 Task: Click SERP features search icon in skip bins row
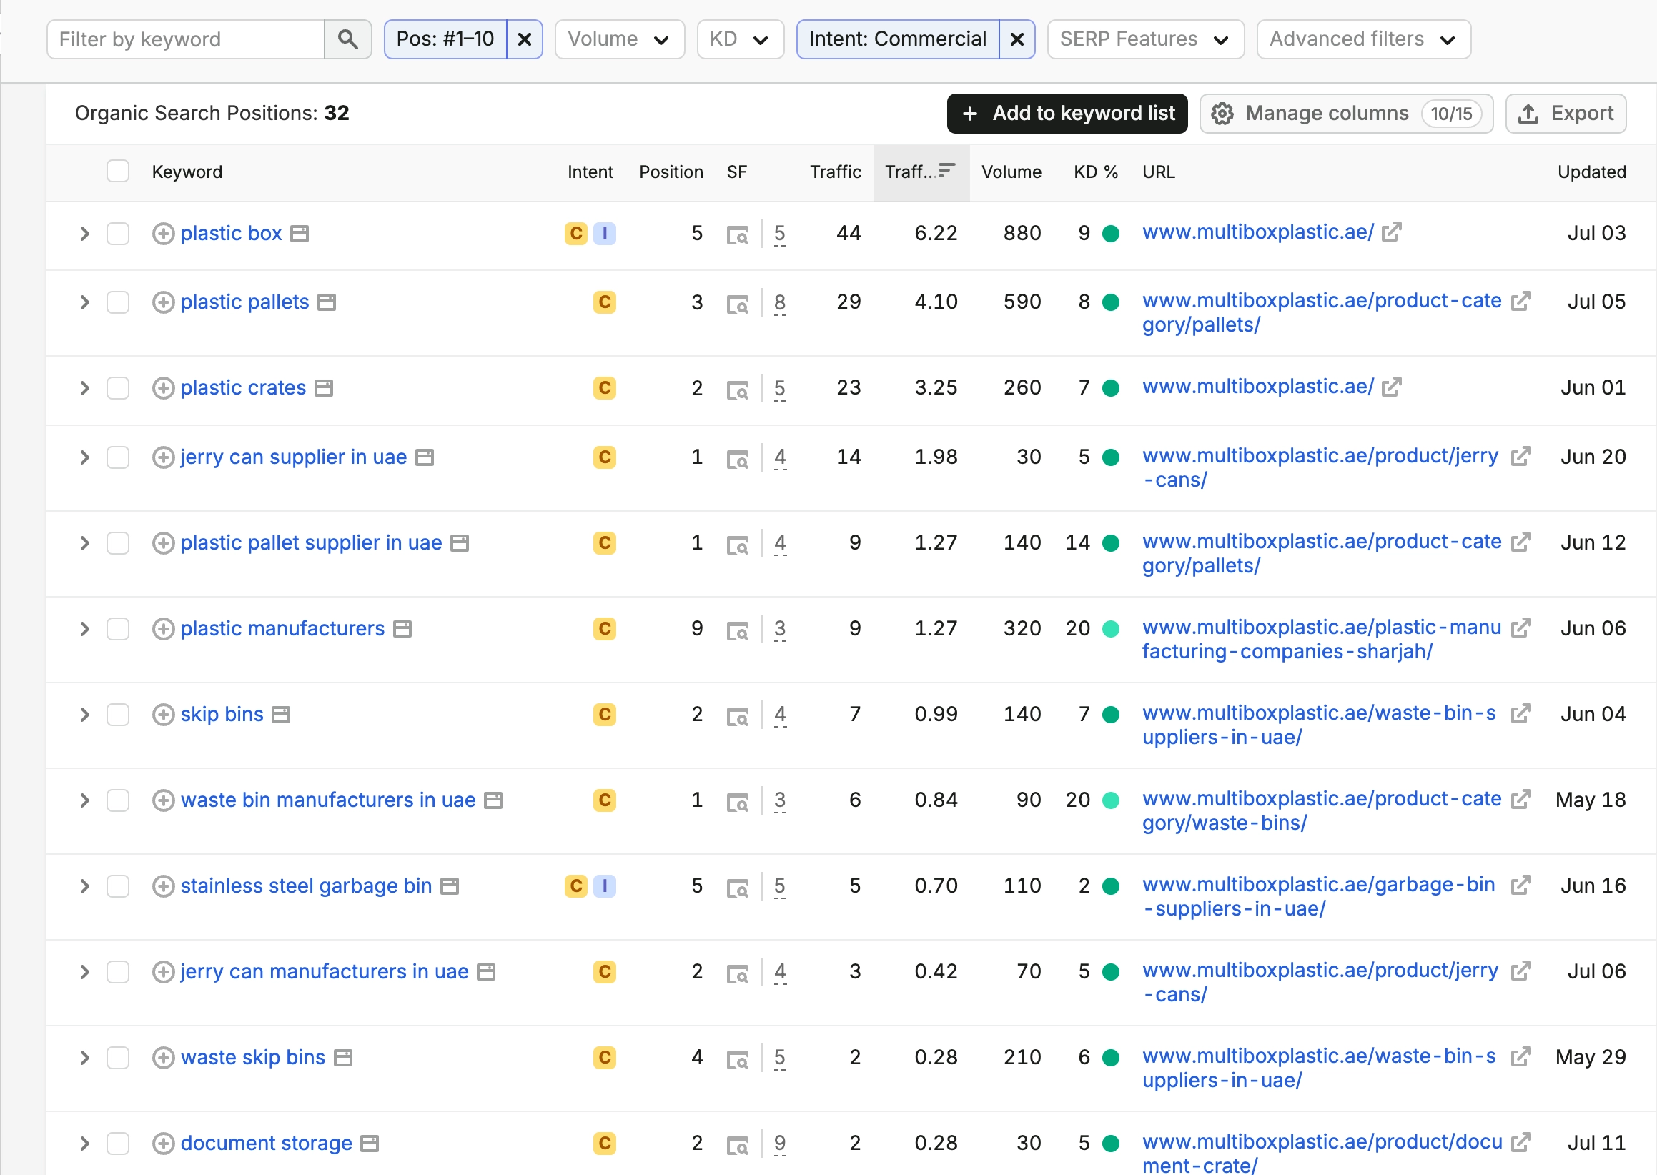tap(737, 716)
